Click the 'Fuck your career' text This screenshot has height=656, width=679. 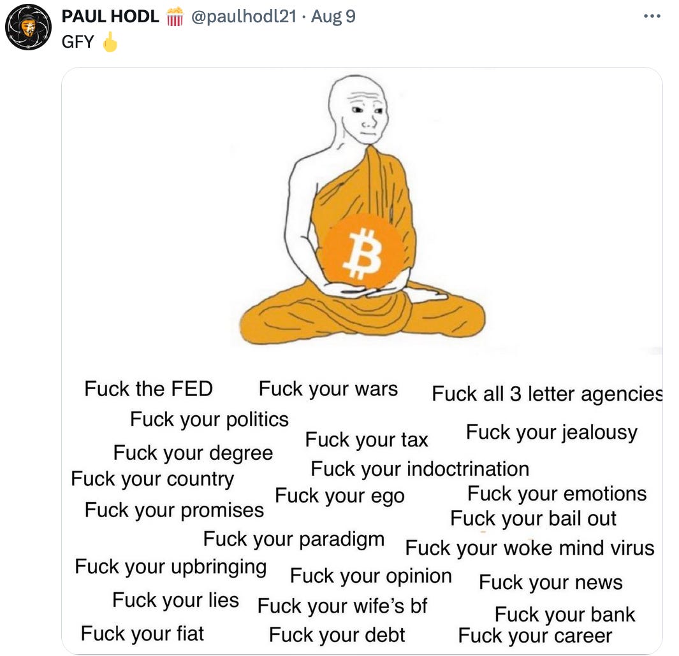(536, 636)
